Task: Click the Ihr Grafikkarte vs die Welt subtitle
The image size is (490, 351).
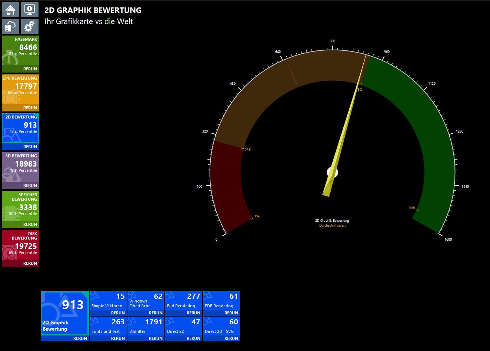Action: tap(89, 21)
